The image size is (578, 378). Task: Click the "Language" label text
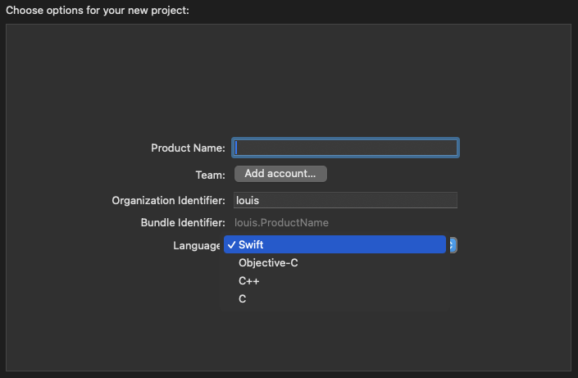[x=197, y=245]
